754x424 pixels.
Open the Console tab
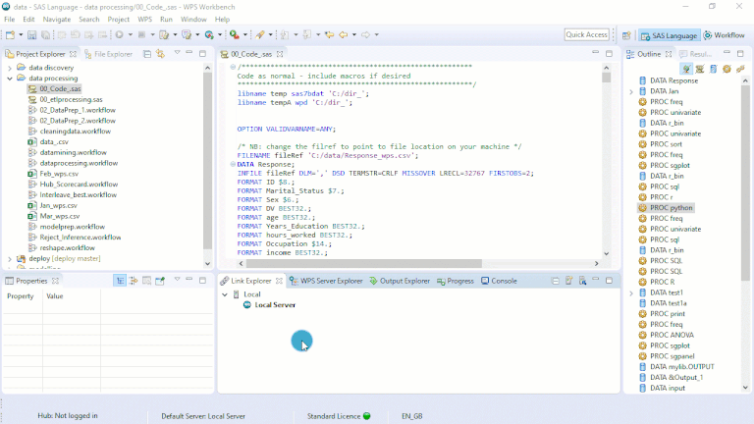(499, 281)
